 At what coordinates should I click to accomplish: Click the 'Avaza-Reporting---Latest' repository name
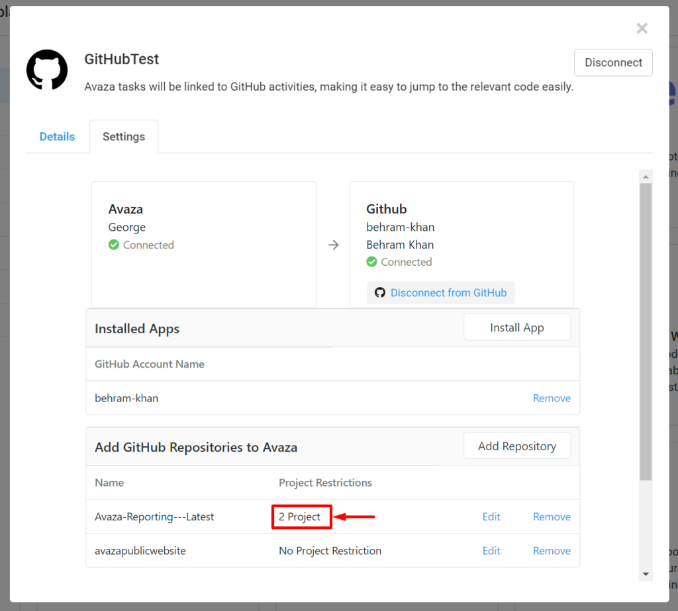[x=154, y=516]
